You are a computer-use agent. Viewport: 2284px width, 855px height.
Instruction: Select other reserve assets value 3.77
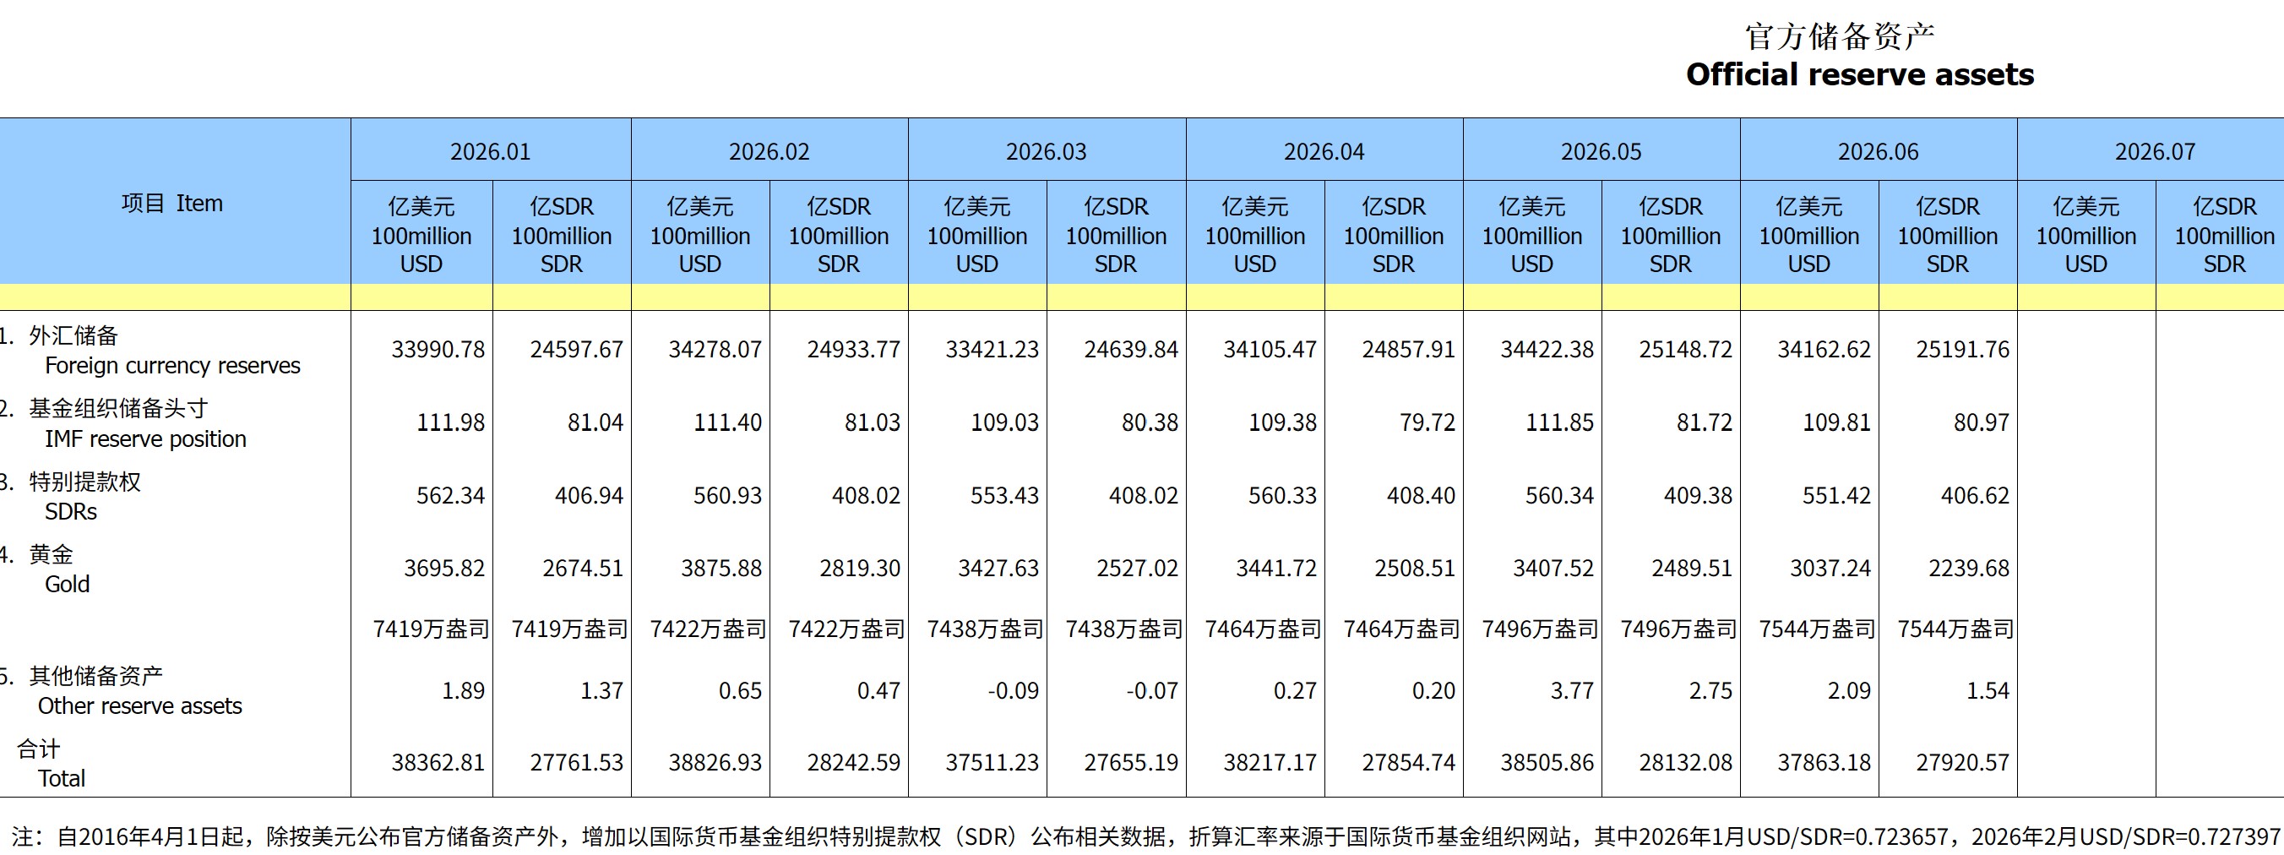click(1571, 690)
